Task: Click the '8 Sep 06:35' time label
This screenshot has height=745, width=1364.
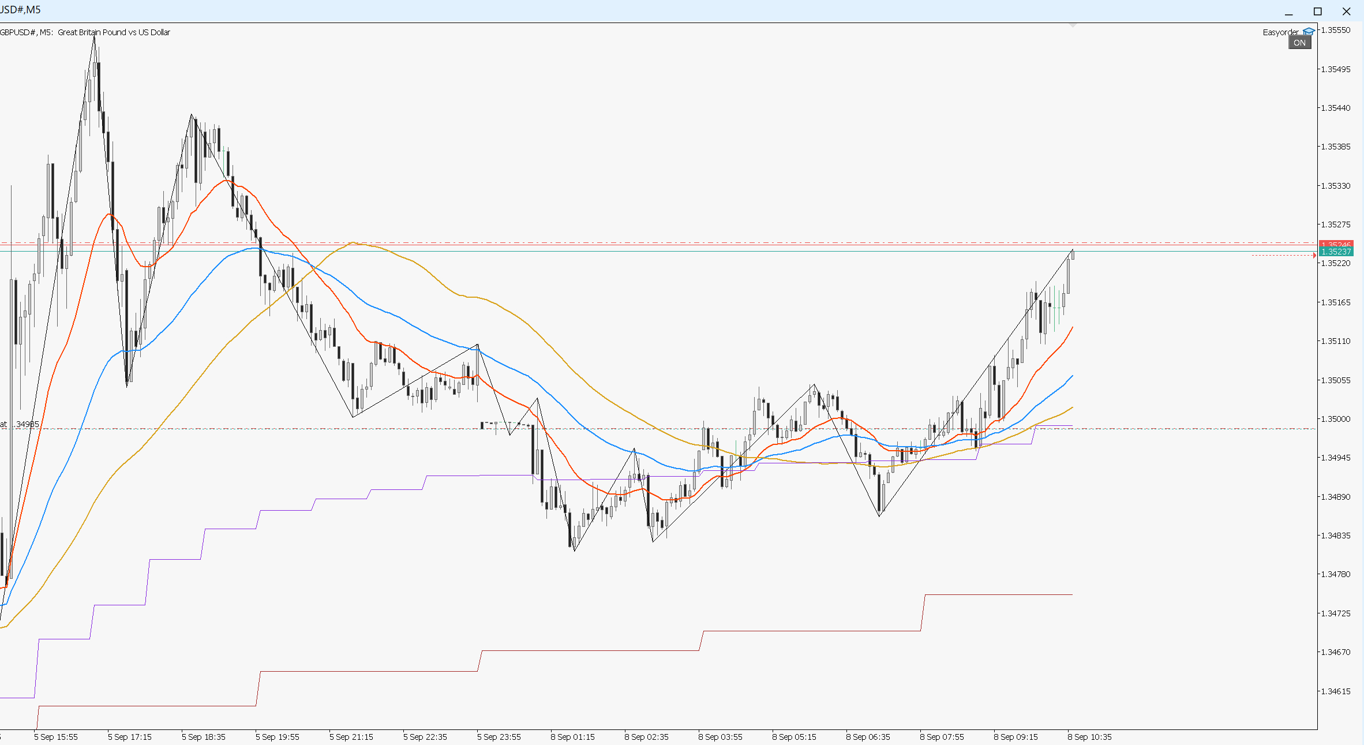Action: click(868, 737)
